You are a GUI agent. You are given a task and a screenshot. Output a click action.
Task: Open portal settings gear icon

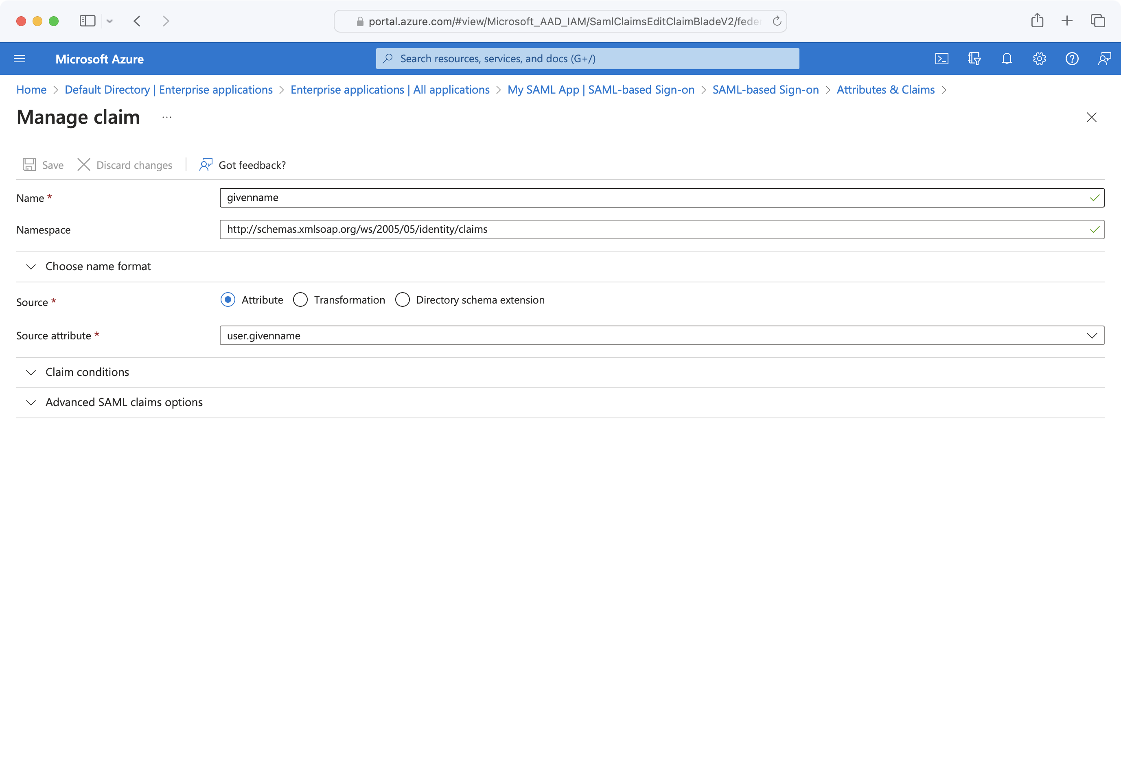1039,59
